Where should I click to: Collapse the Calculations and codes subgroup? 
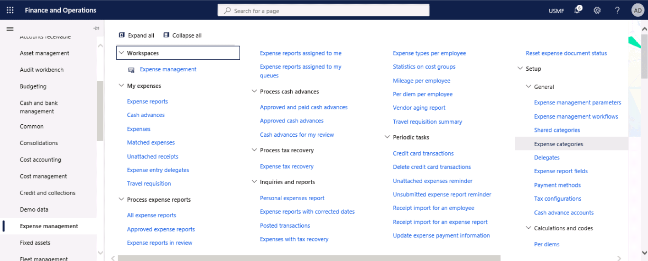pos(529,228)
